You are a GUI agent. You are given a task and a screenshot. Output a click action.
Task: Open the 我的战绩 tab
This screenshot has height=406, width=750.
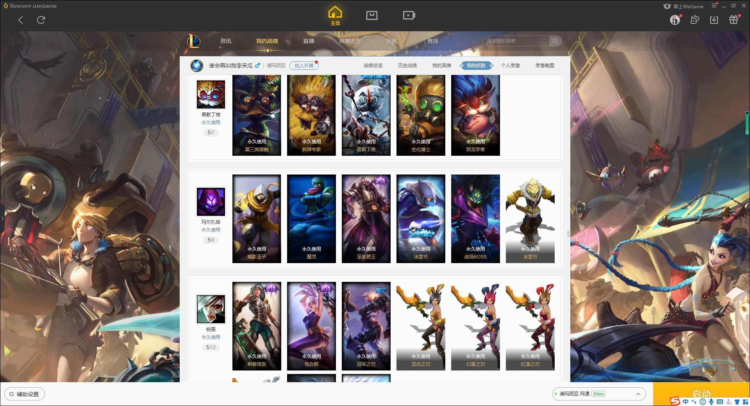click(267, 41)
